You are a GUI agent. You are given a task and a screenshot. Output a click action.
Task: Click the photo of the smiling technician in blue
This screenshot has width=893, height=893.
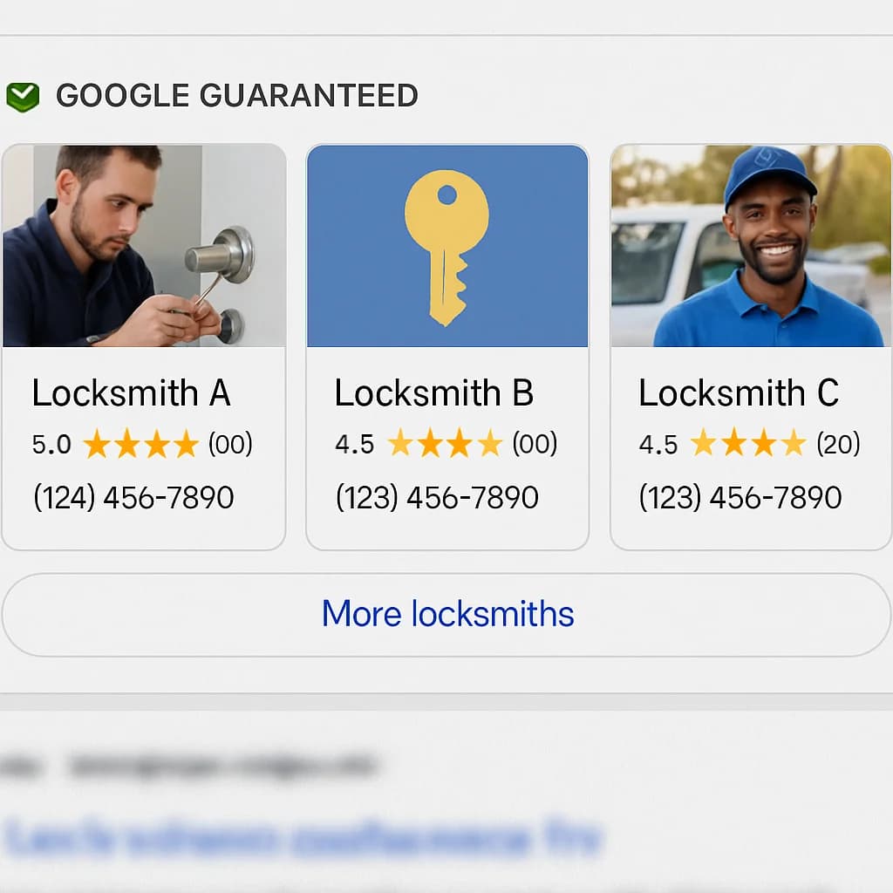point(750,244)
